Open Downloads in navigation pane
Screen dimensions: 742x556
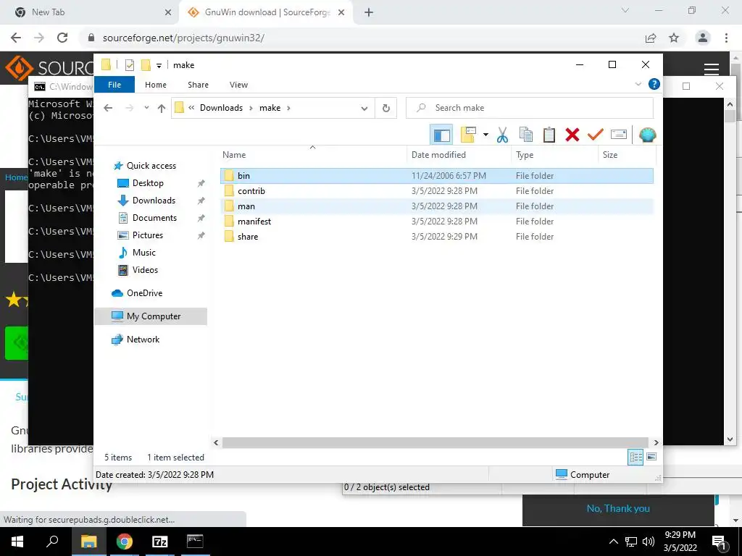pos(154,201)
